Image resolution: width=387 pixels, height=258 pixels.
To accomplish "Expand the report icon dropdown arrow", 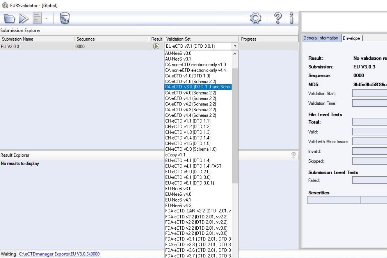I will 46,19.
